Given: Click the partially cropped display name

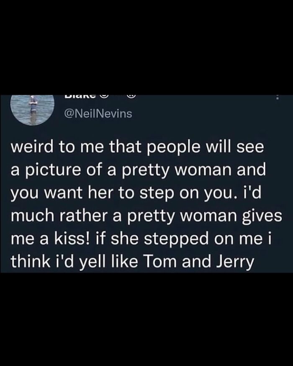Looking at the screenshot, I should (x=79, y=97).
